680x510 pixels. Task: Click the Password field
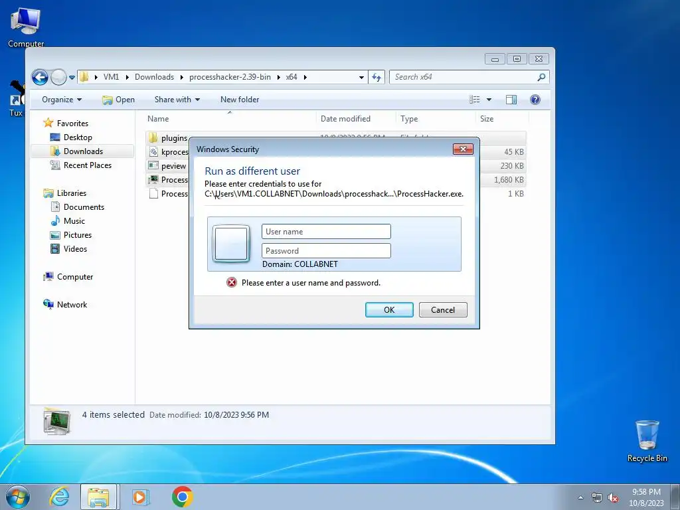pos(326,250)
